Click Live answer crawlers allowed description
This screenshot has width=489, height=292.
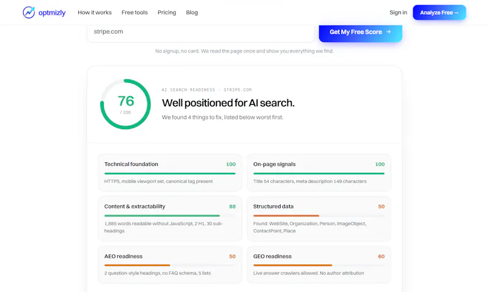pyautogui.click(x=309, y=273)
